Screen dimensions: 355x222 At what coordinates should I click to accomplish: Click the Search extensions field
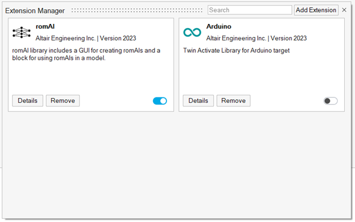click(x=250, y=10)
